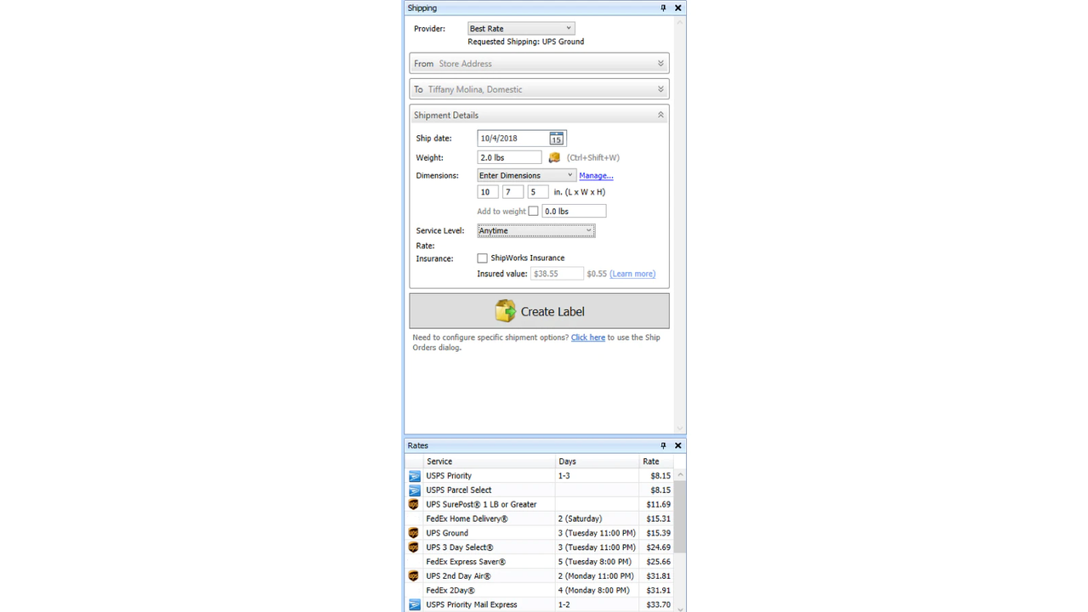
Task: Click the scale icon beside the weight field
Action: [x=554, y=156]
